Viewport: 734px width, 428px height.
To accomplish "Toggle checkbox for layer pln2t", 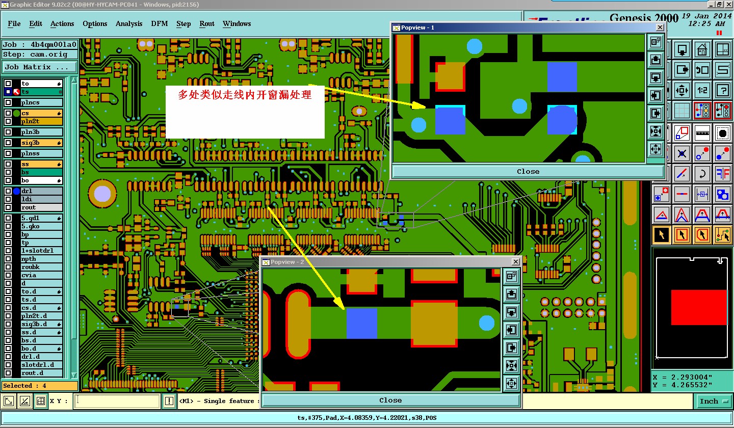I will coord(8,121).
